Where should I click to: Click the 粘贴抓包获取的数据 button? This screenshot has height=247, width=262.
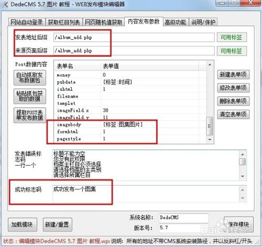click(30, 96)
